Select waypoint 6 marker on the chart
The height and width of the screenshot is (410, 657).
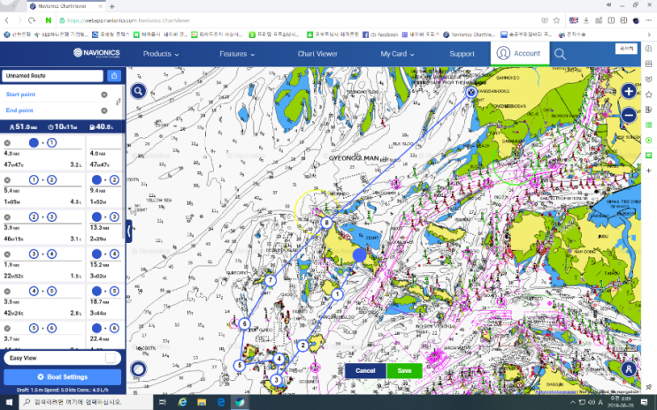(x=244, y=323)
